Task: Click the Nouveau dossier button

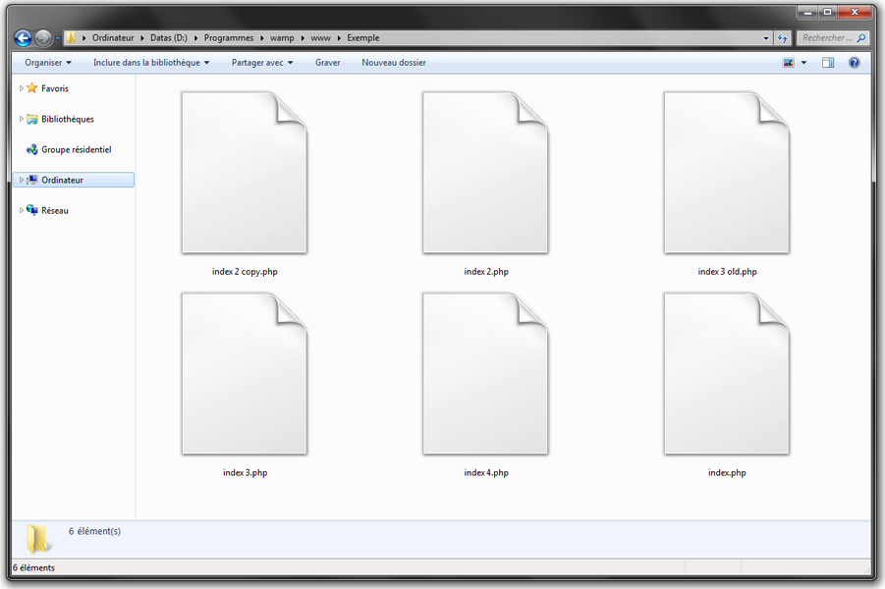Action: pos(394,63)
